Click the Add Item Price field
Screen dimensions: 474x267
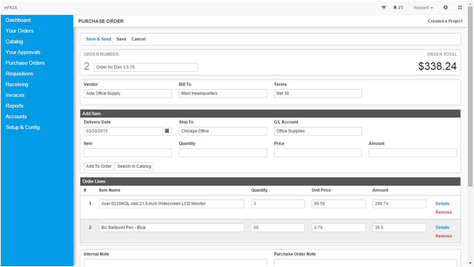318,153
